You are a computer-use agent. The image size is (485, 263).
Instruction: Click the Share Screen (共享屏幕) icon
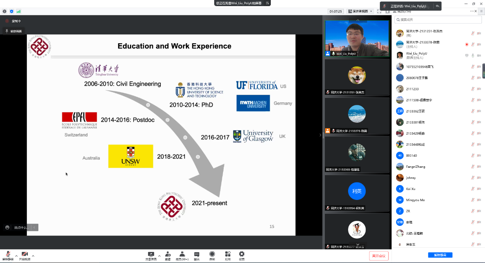click(151, 254)
